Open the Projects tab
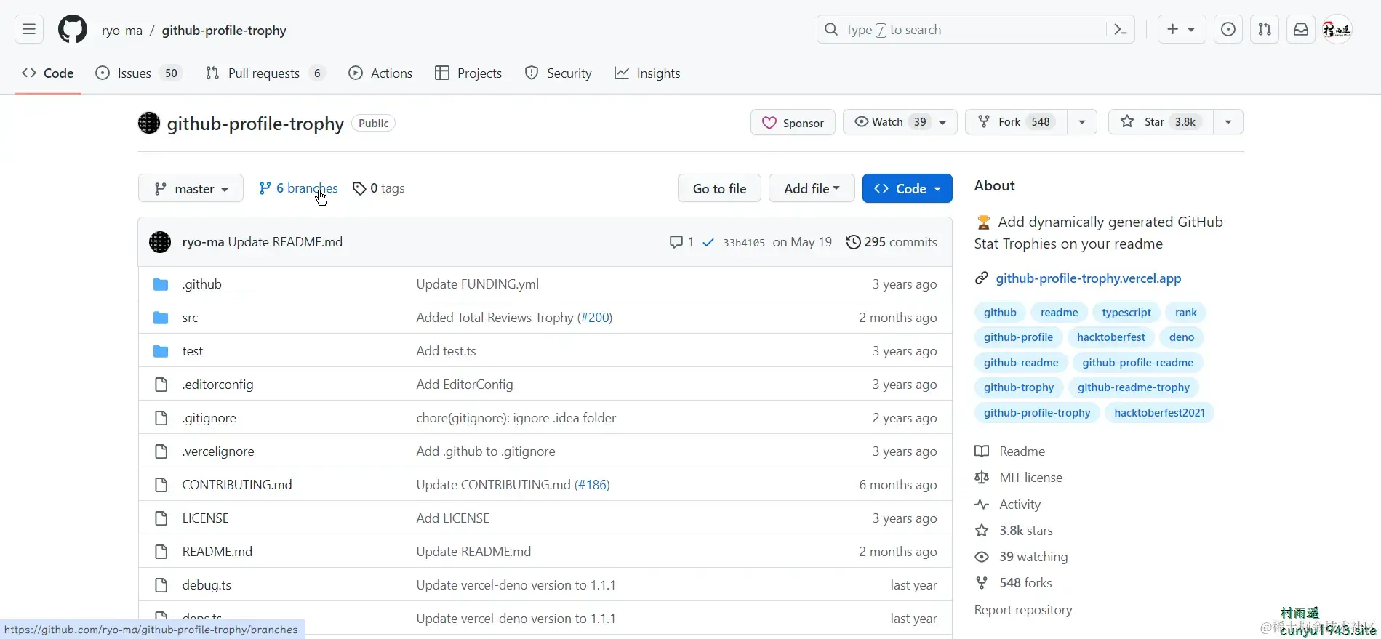Viewport: 1381px width, 639px height. [x=468, y=73]
